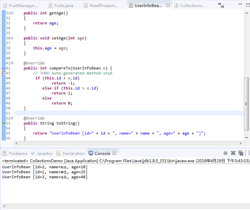The width and height of the screenshot is (250, 210).
Task: Click the implements marker on line 42
Action: tap(4, 68)
